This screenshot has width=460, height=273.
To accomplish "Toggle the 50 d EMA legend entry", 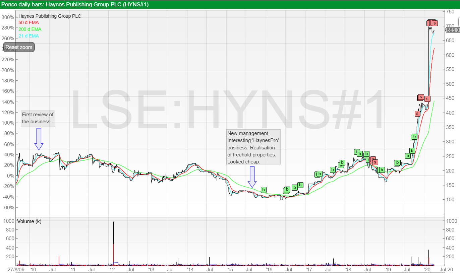I will click(x=28, y=22).
